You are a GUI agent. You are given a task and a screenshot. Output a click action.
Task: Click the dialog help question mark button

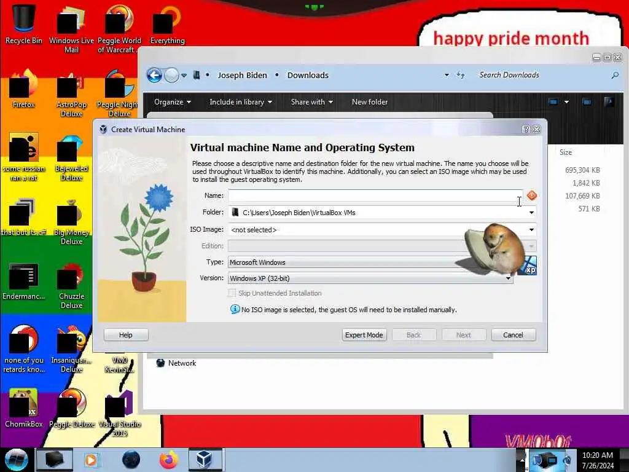tap(526, 129)
